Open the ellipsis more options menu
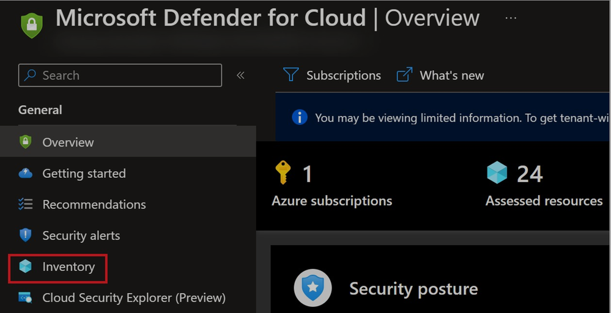611x313 pixels. click(511, 18)
